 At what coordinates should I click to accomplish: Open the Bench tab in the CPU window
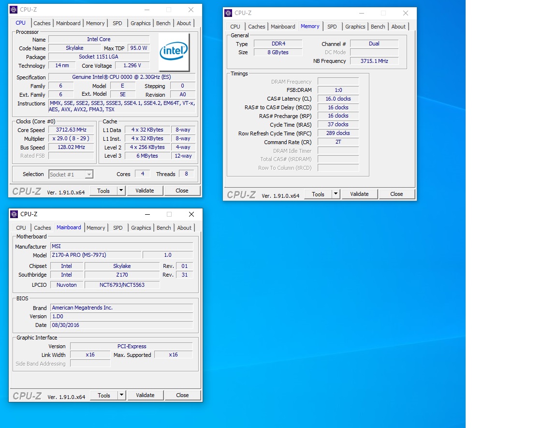(163, 23)
